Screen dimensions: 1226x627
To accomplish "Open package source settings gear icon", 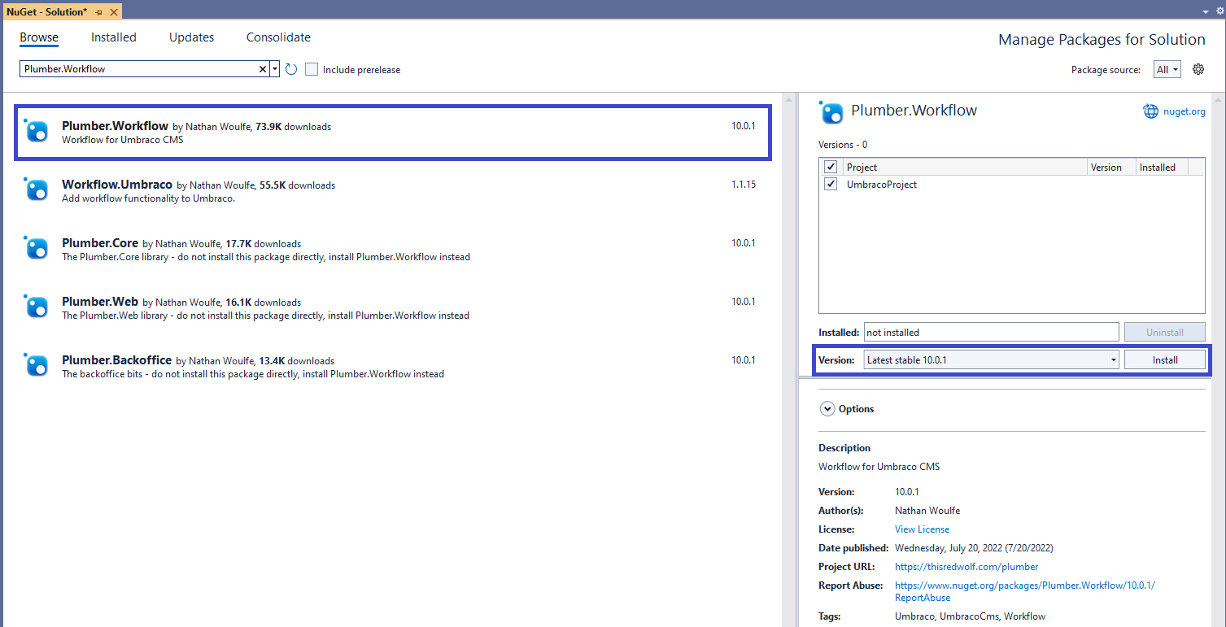I will pos(1198,69).
